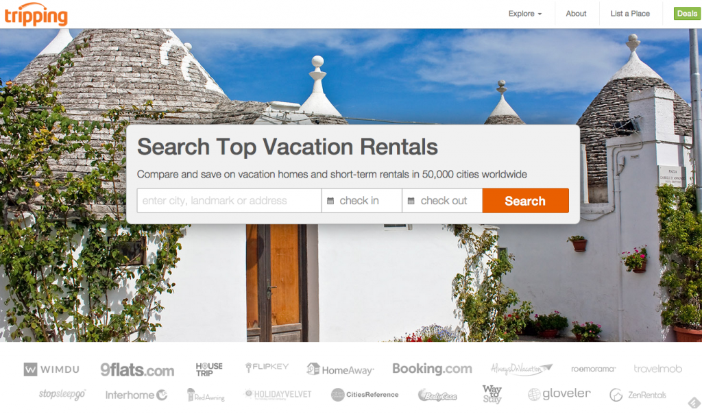This screenshot has height=414, width=702.
Task: Open the List a Place page
Action: [x=630, y=14]
